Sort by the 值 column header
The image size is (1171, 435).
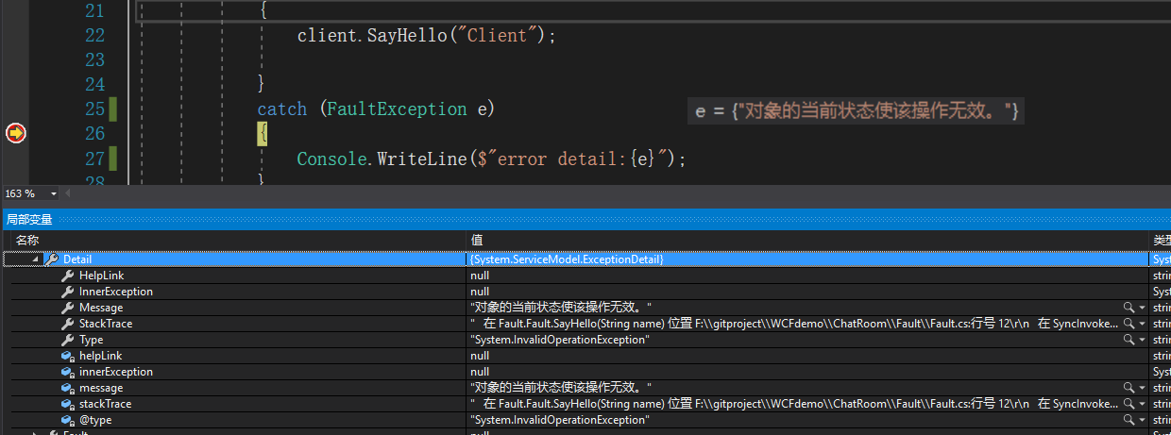coord(477,241)
